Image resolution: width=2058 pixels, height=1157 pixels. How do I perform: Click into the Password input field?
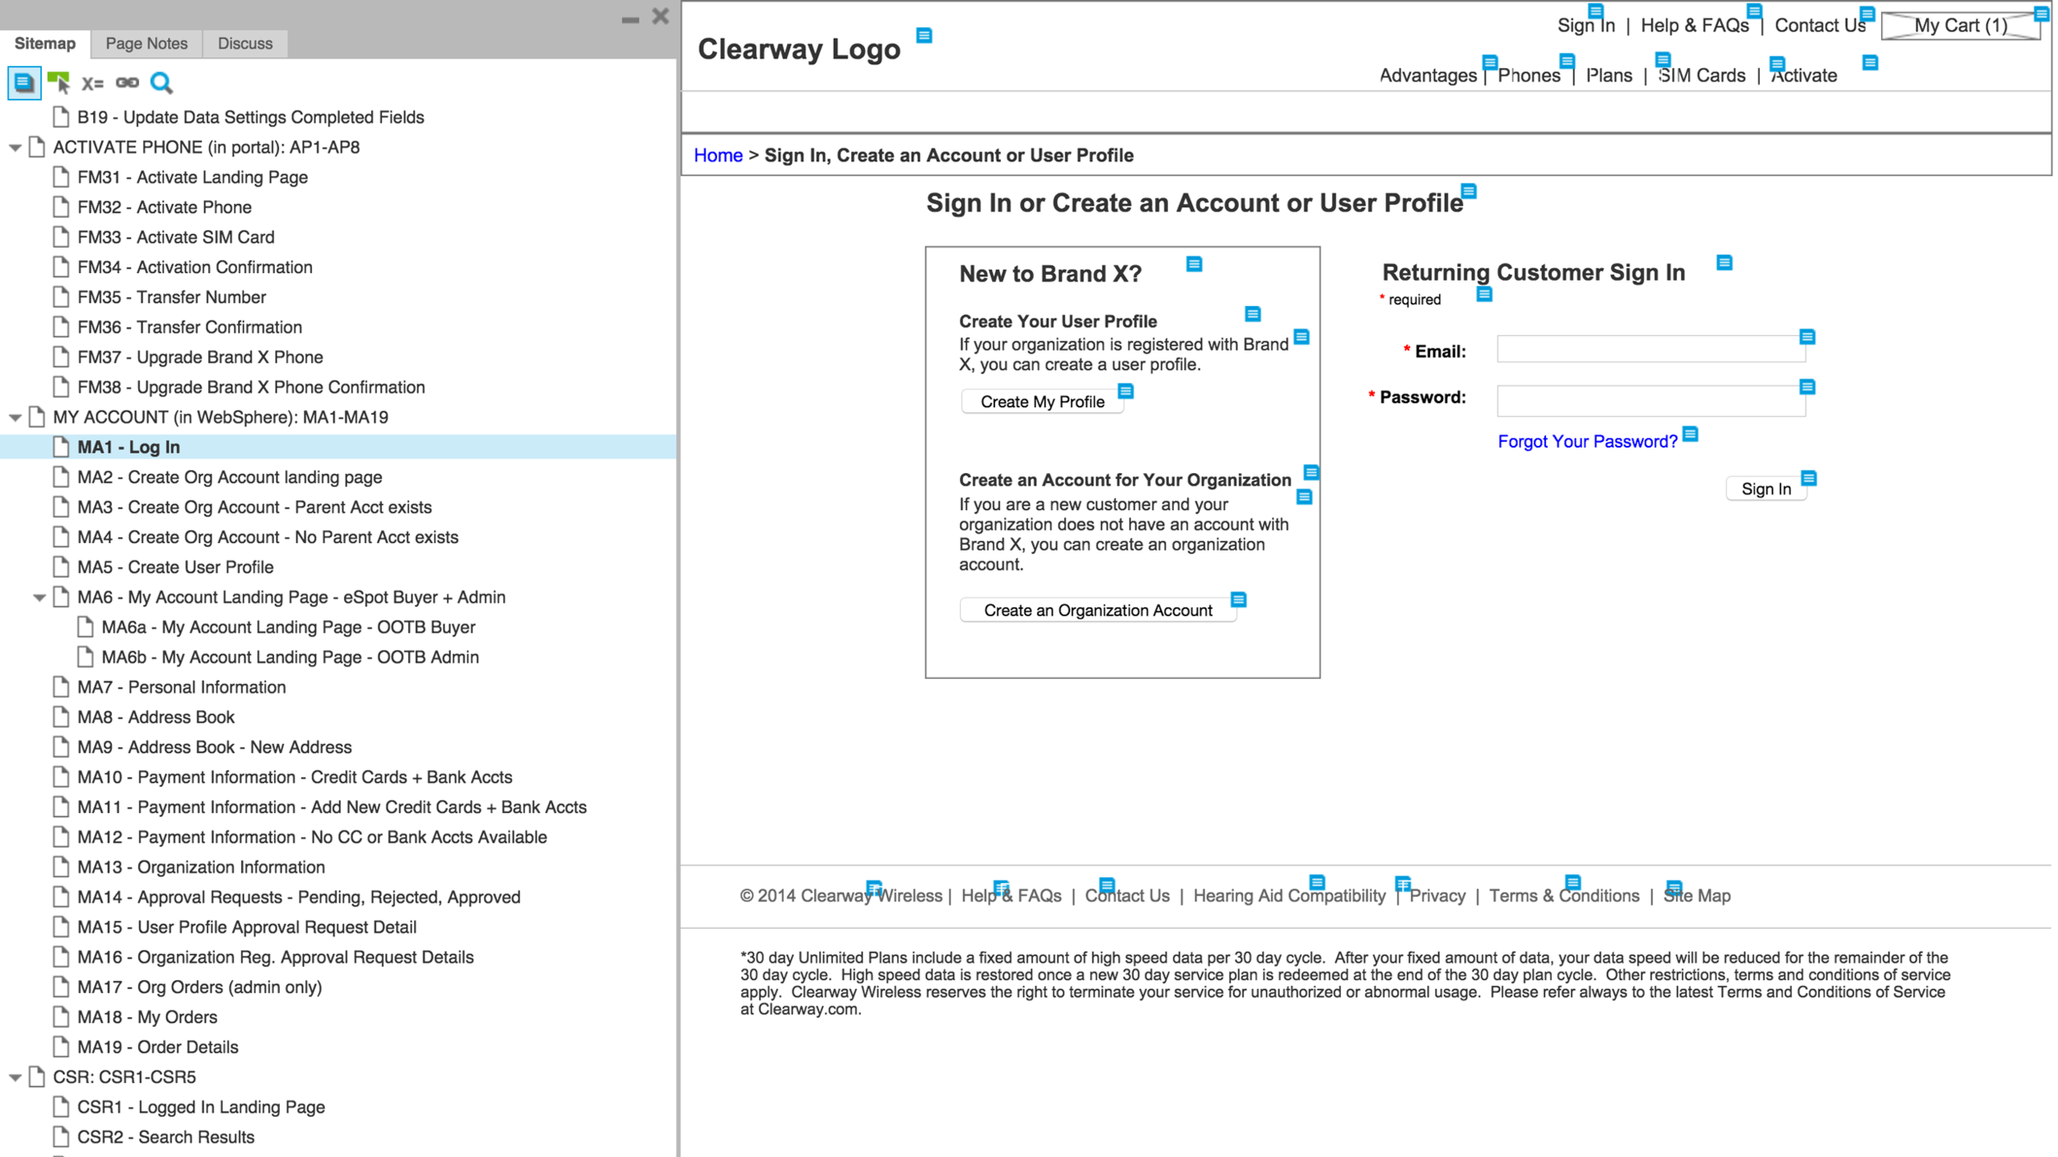click(x=1651, y=401)
